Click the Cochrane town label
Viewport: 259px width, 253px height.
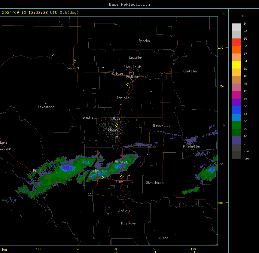pos(97,171)
